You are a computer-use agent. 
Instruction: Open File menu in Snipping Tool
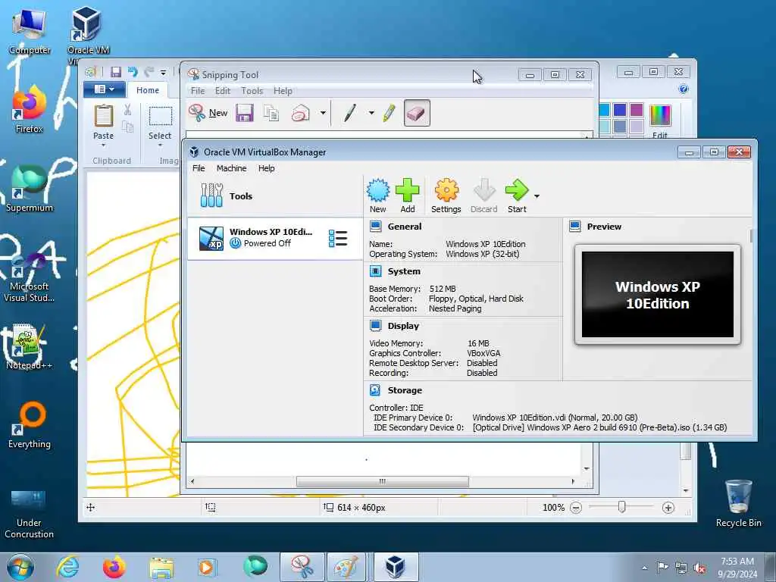(x=198, y=91)
